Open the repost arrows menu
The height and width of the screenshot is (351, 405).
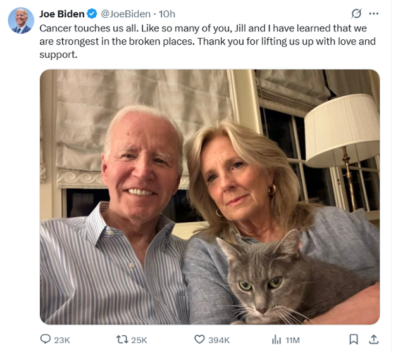pyautogui.click(x=121, y=340)
